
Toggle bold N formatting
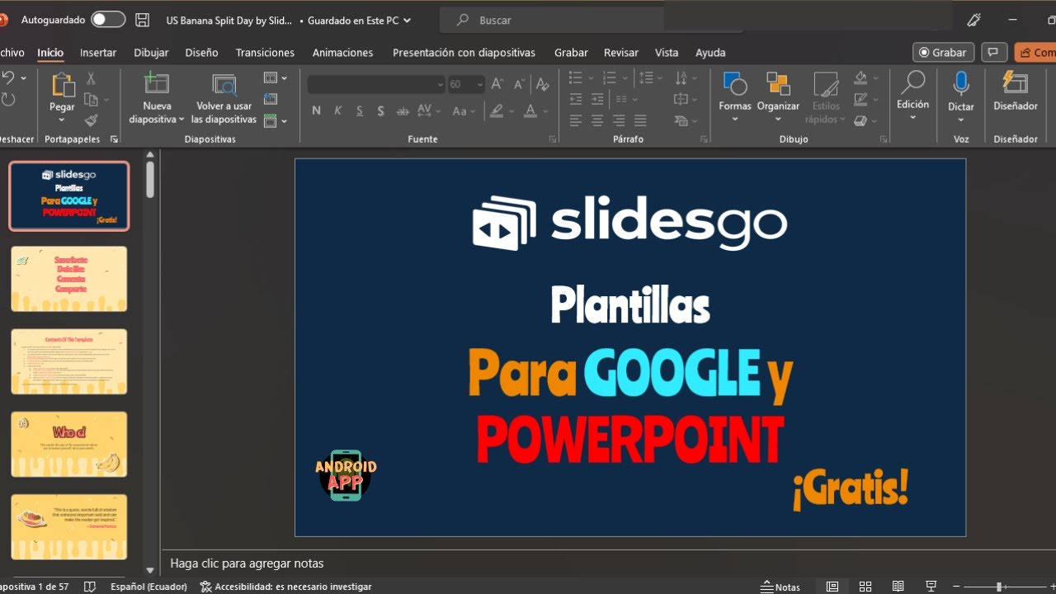[317, 111]
